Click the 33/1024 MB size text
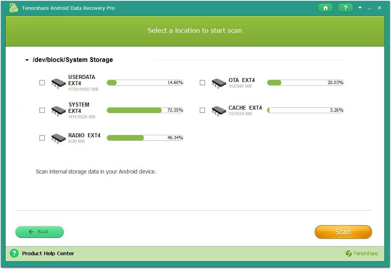Viewport: 391px width, 269px height. (241, 114)
